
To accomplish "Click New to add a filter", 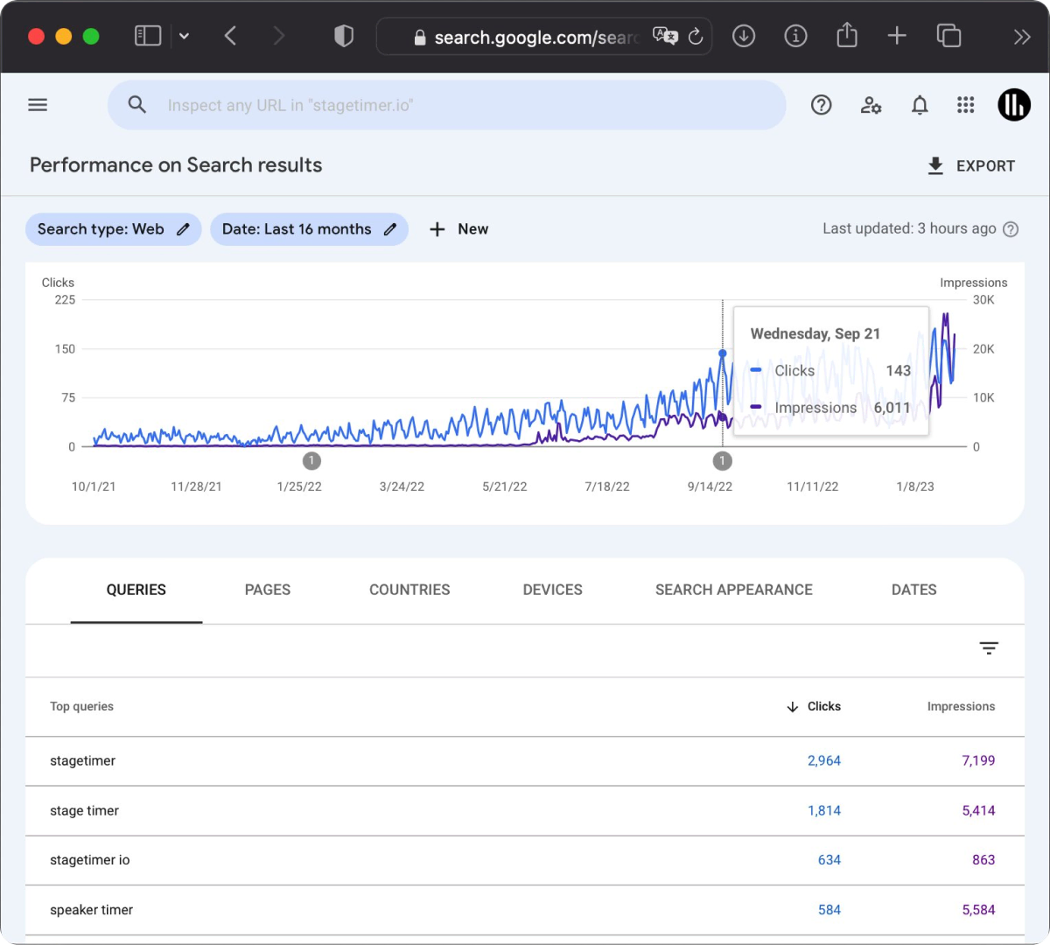I will click(x=458, y=229).
